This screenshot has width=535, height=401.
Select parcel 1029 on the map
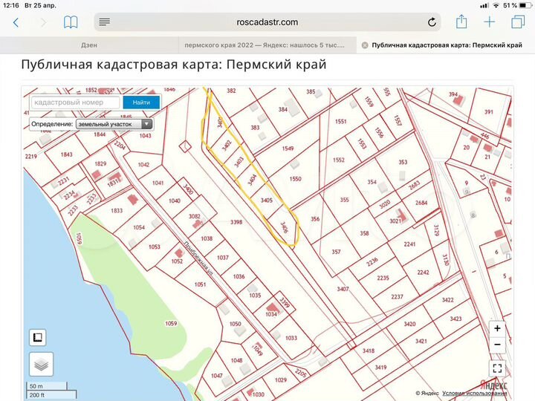[280, 380]
